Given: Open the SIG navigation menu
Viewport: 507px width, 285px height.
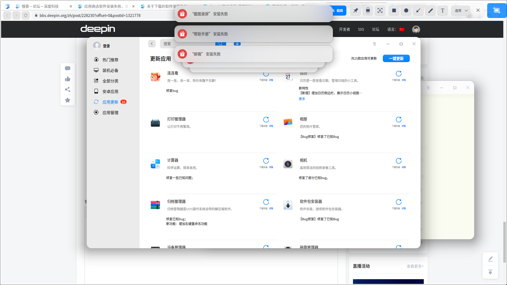Looking at the screenshot, I should (361, 29).
